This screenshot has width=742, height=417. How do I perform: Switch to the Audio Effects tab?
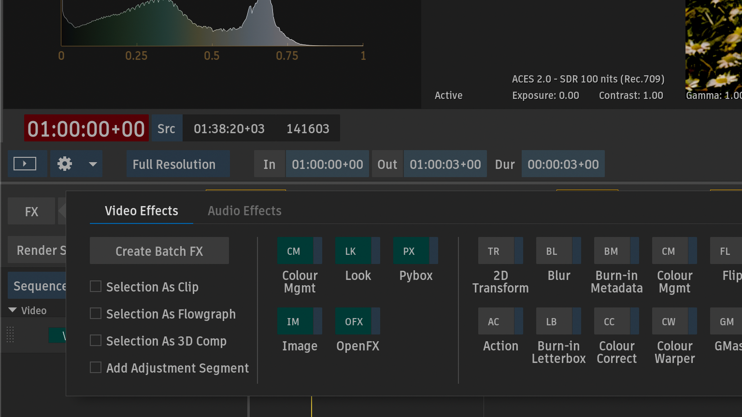coord(244,211)
